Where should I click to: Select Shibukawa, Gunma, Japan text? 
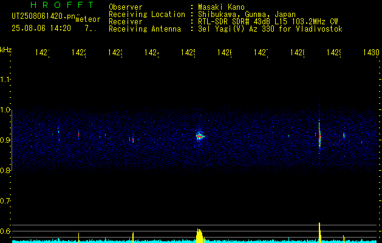[247, 15]
